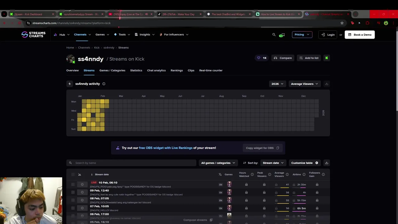Toggle the select-all checkbox in table header
The image size is (398, 224).
point(73,175)
